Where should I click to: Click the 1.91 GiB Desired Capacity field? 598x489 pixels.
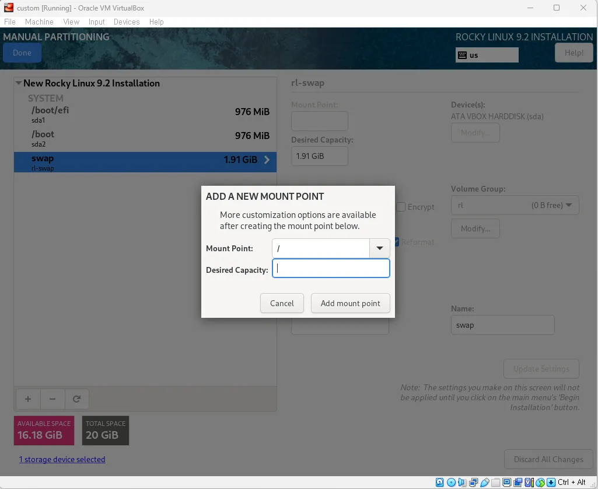point(320,156)
